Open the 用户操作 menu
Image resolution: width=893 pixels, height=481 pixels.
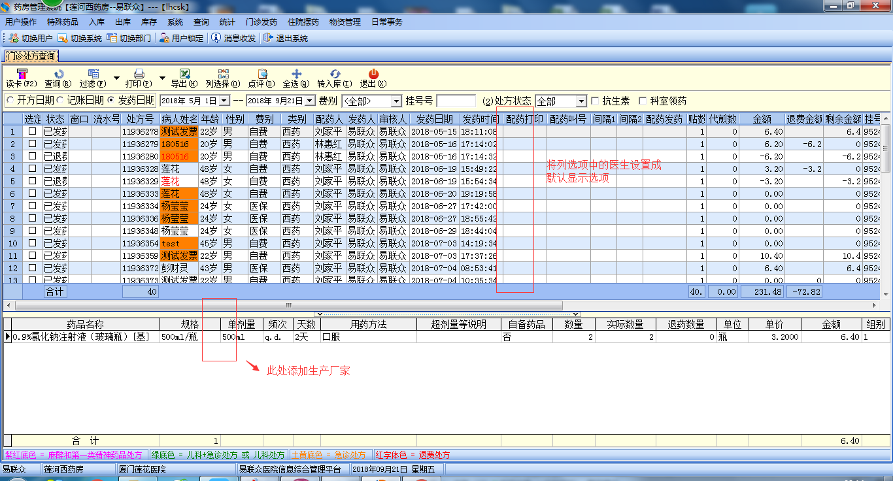[21, 22]
